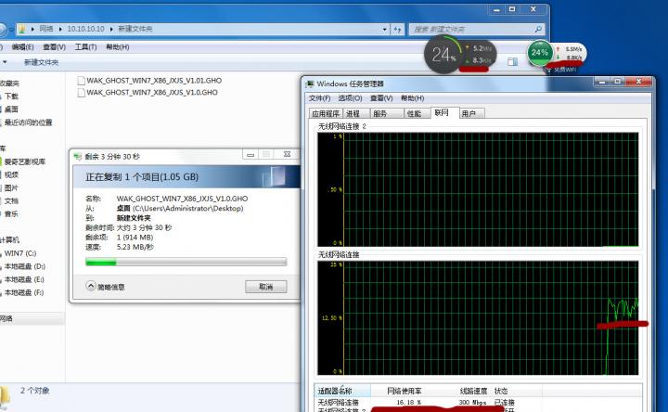Open Explorer's 查看(V) menu
668x412 pixels.
click(54, 47)
